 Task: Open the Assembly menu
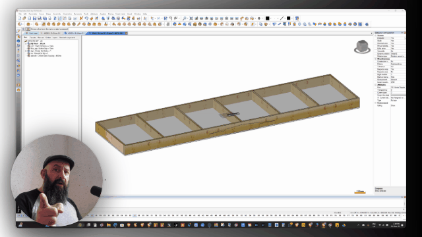(57, 14)
